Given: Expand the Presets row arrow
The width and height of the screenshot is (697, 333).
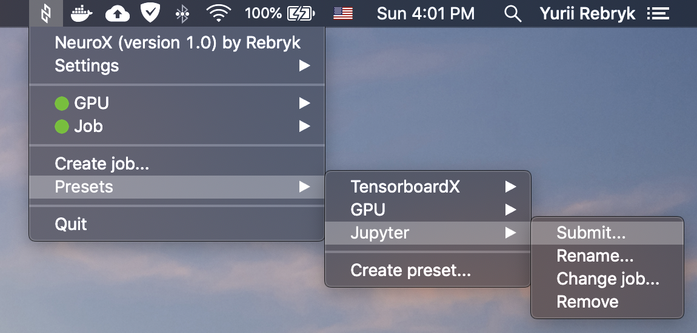Looking at the screenshot, I should pyautogui.click(x=304, y=187).
